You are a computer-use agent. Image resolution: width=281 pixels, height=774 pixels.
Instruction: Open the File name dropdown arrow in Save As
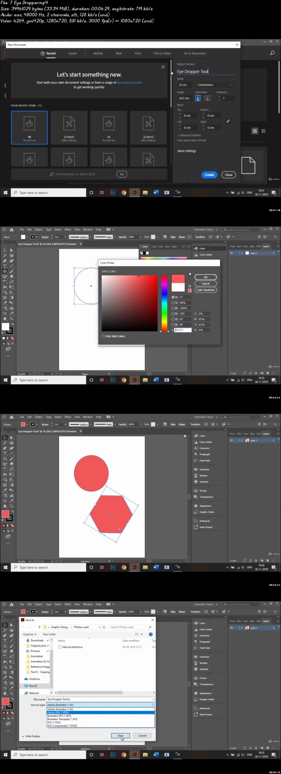click(x=153, y=699)
